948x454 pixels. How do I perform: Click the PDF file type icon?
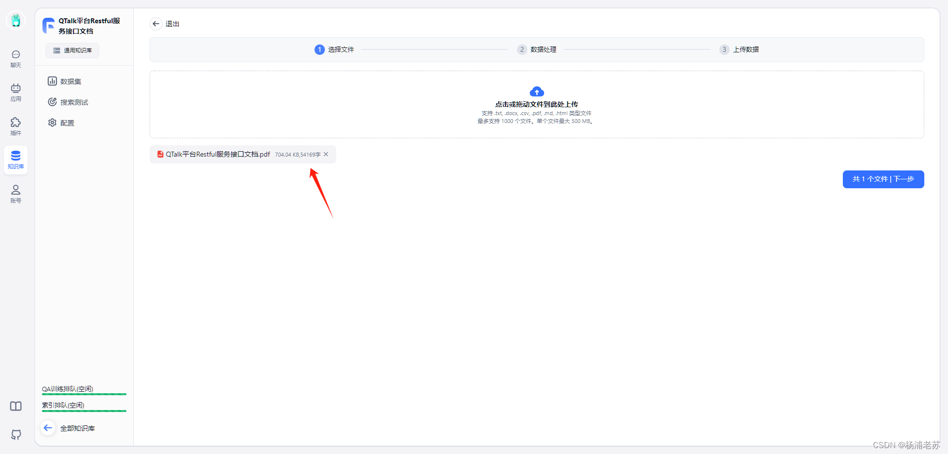[160, 154]
